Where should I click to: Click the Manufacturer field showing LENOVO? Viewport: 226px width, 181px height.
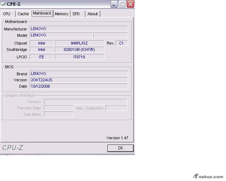click(x=79, y=29)
